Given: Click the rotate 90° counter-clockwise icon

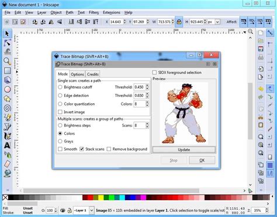Looking at the screenshot, I should [35, 22].
